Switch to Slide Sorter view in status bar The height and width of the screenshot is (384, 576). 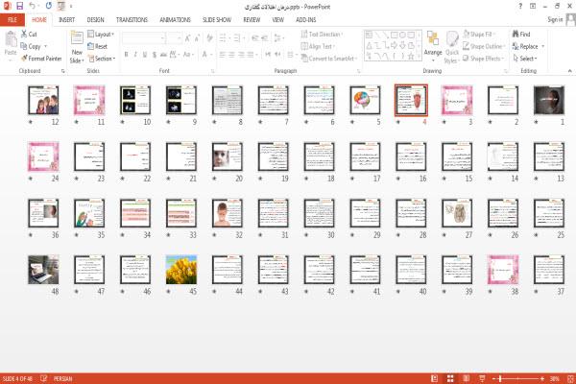pos(450,378)
